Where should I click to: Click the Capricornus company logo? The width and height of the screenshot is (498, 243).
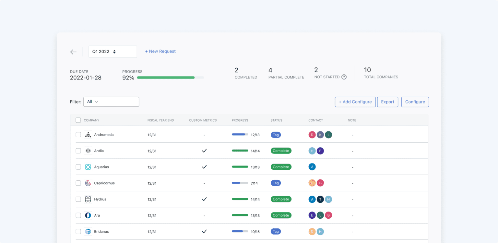(88, 183)
